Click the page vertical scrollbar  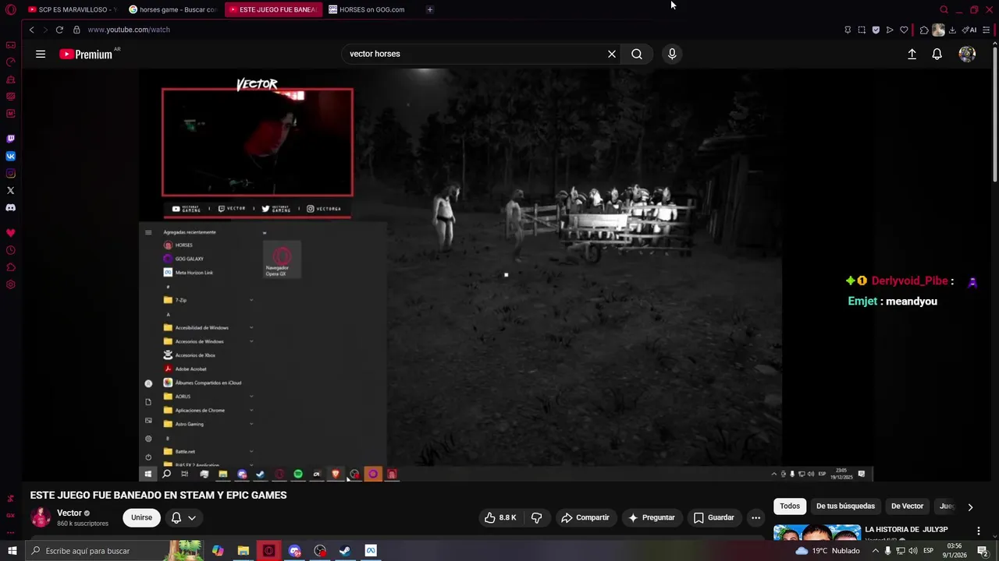point(994,113)
